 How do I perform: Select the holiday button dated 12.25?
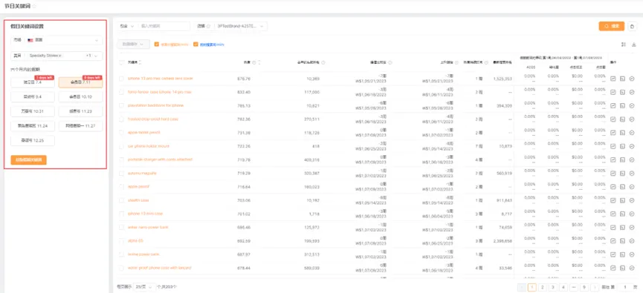pyautogui.click(x=33, y=140)
